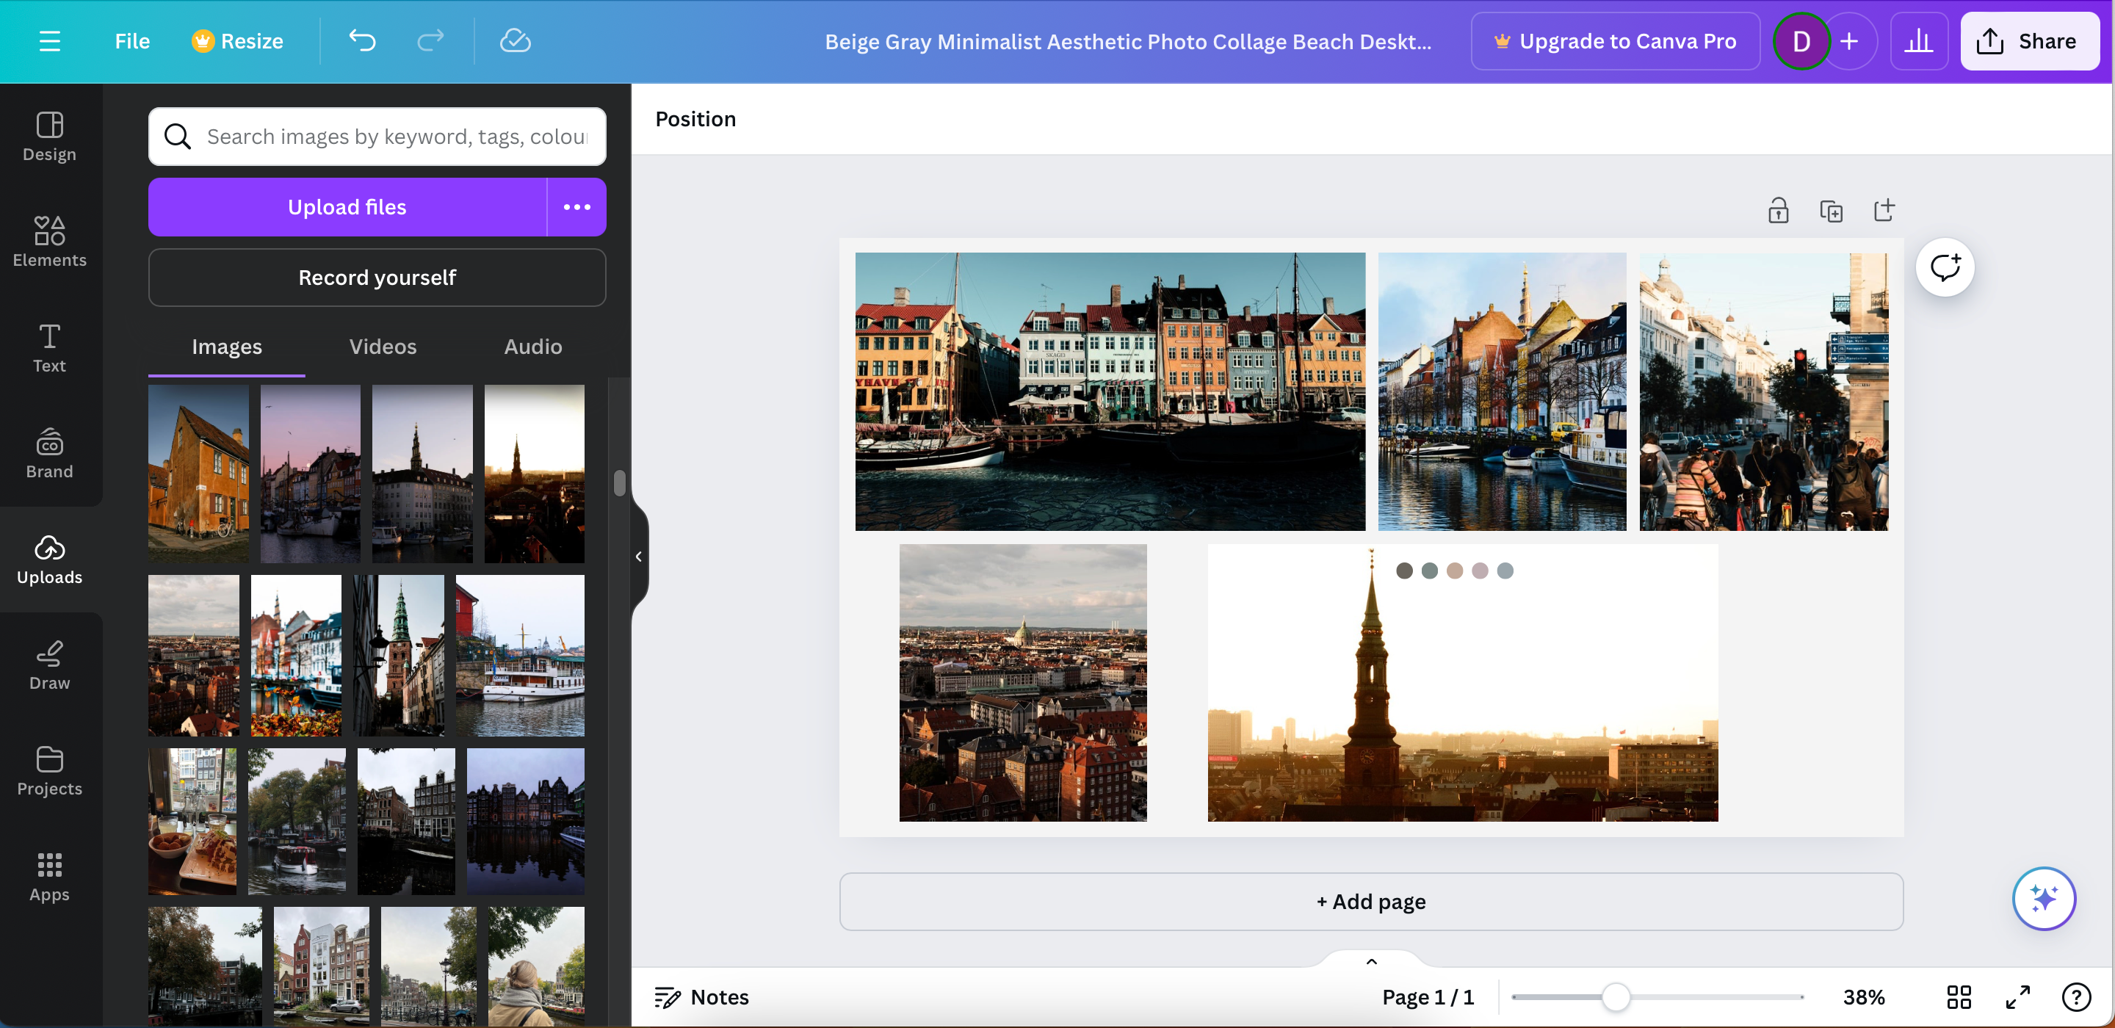Click the lock icon on canvas
The width and height of the screenshot is (2115, 1028).
(x=1778, y=211)
